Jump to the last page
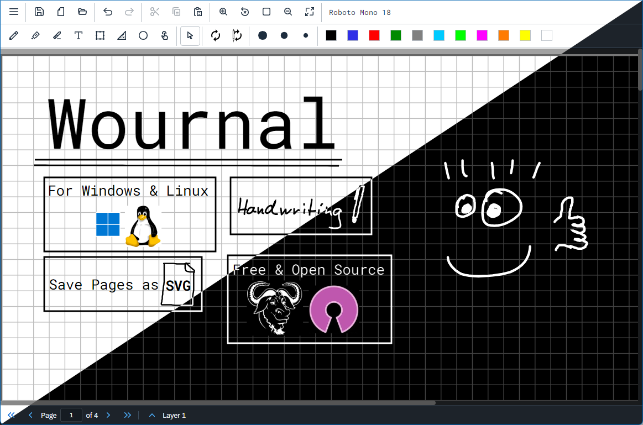Screen dimensions: 643x425 [128, 415]
